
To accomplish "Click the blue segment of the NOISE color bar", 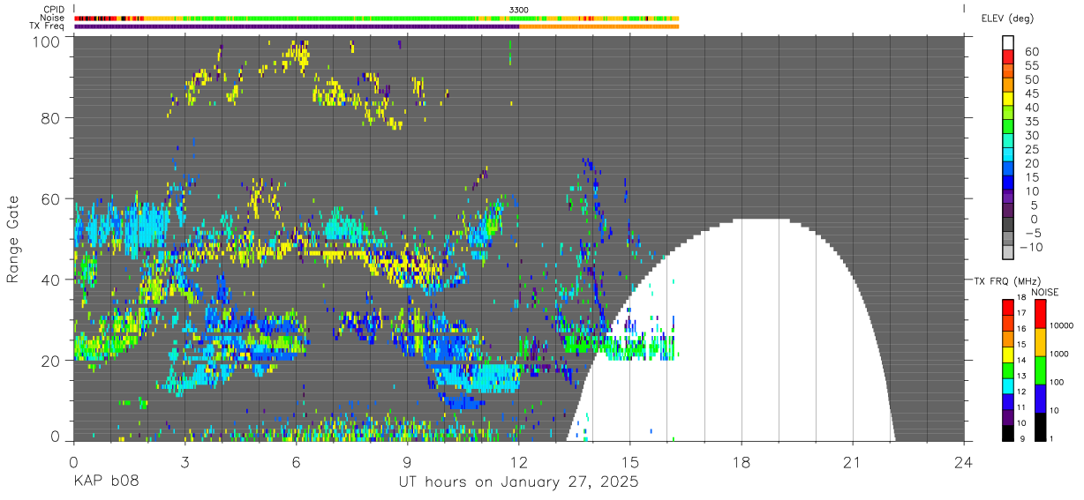I will point(1040,399).
